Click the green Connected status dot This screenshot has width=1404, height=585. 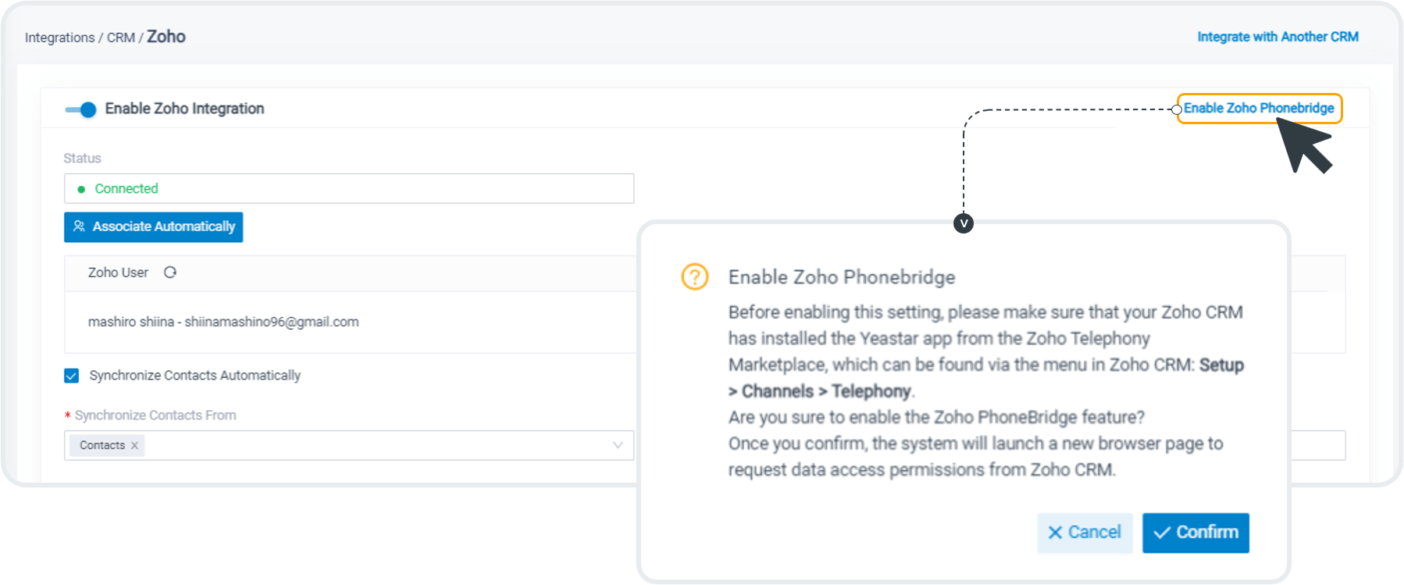click(81, 189)
